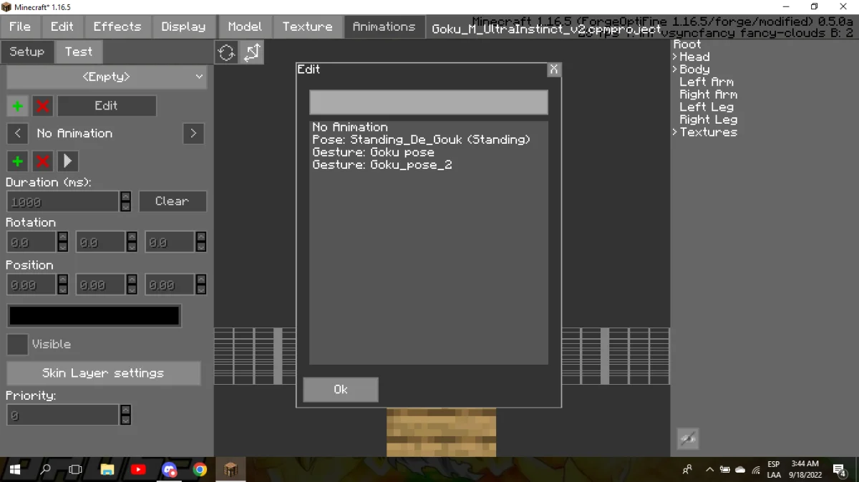Open the Effects menu
This screenshot has height=482, width=859.
pyautogui.click(x=117, y=27)
